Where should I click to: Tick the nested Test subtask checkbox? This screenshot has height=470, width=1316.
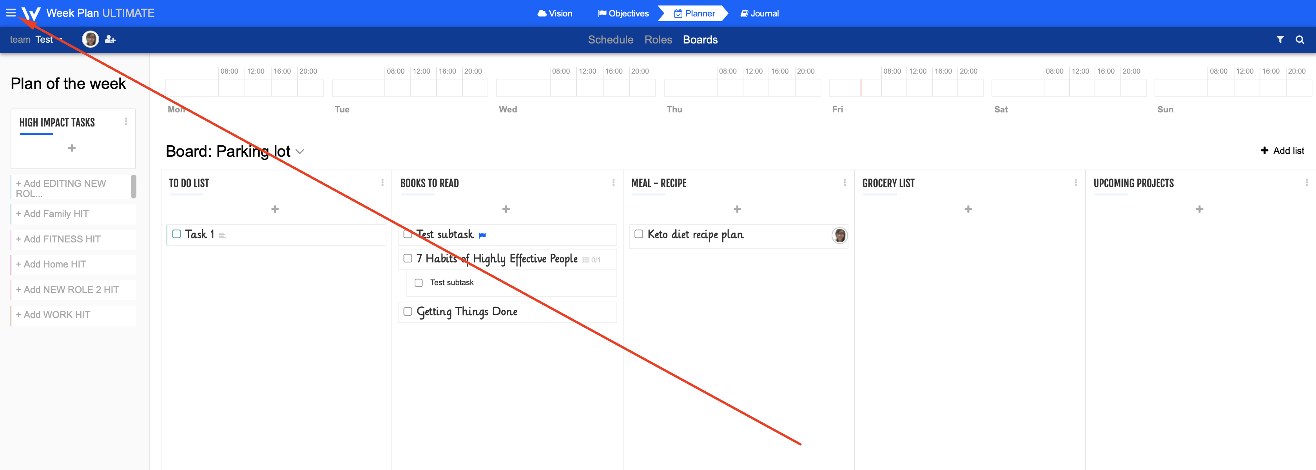[419, 283]
